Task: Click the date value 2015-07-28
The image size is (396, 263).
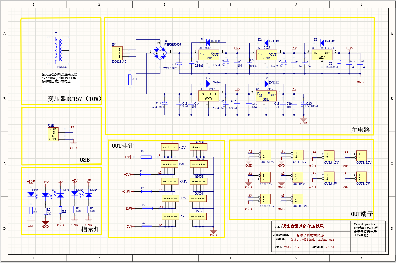Action: point(293,247)
